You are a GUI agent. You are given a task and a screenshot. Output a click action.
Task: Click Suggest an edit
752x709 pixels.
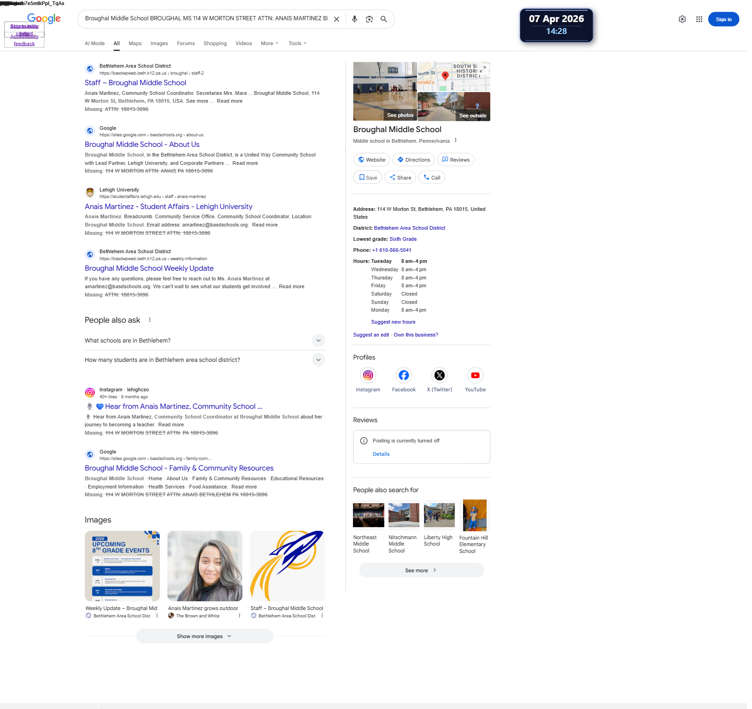click(x=371, y=335)
